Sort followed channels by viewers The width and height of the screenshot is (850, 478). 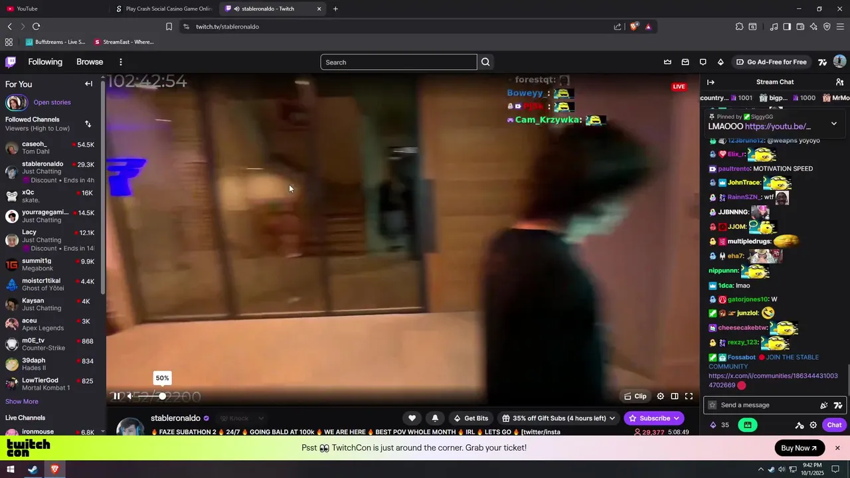click(88, 123)
